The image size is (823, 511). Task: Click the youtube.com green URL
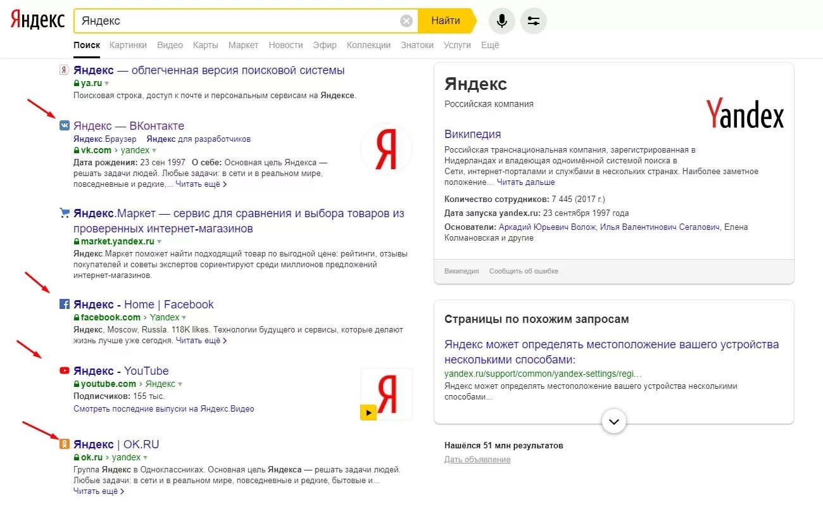[108, 384]
